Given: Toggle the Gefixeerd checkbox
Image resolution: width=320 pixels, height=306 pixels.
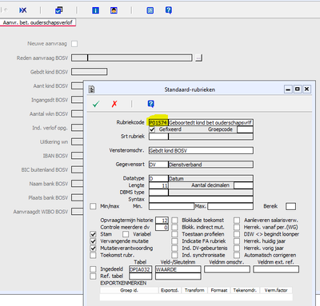Looking at the screenshot, I should (152, 129).
